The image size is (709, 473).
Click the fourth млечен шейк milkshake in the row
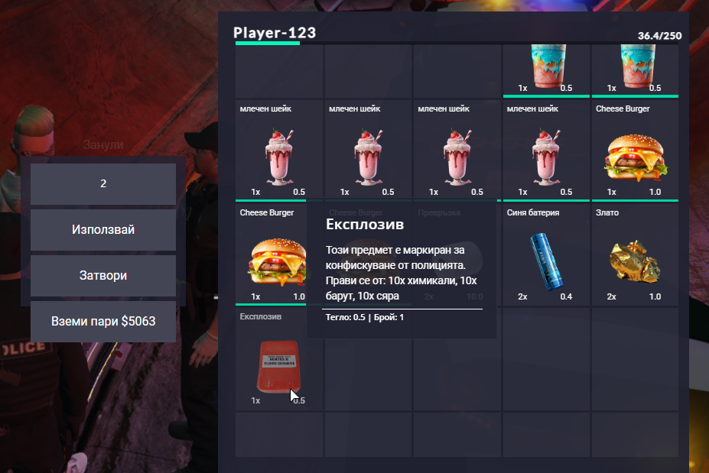tap(546, 150)
